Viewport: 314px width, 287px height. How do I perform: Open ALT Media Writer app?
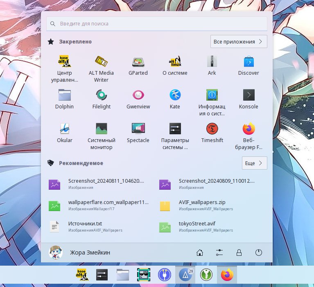click(x=101, y=69)
